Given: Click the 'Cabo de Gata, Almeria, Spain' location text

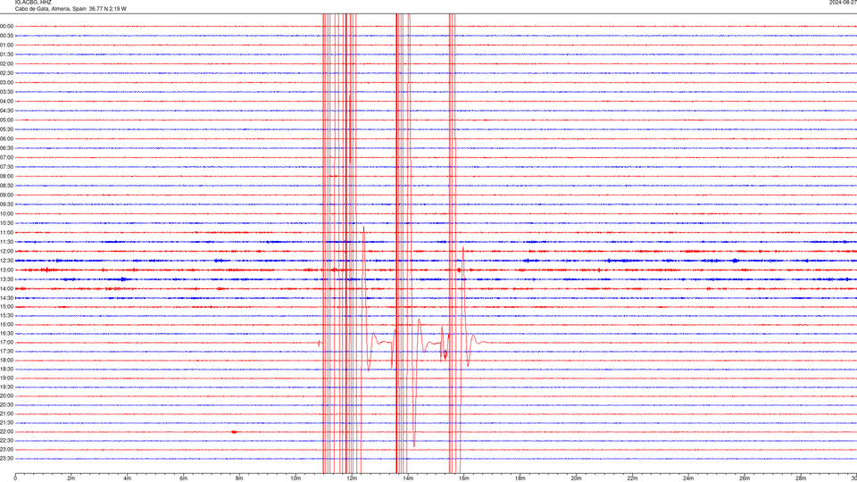Looking at the screenshot, I should (50, 9).
